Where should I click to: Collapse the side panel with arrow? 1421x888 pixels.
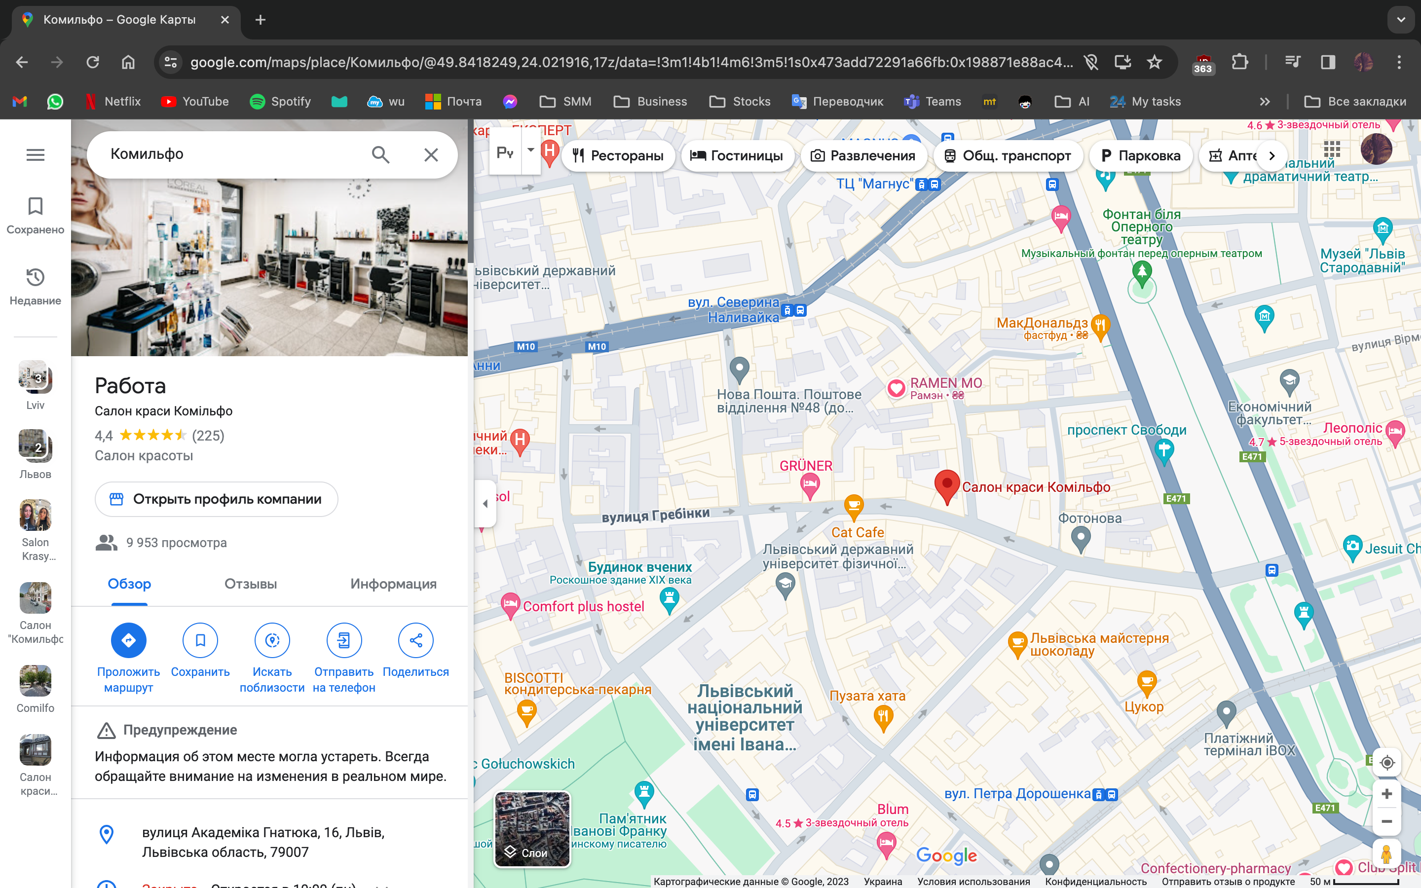tap(485, 503)
